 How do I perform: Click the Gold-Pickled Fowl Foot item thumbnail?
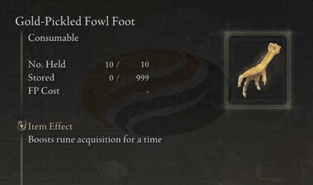[x=258, y=70]
